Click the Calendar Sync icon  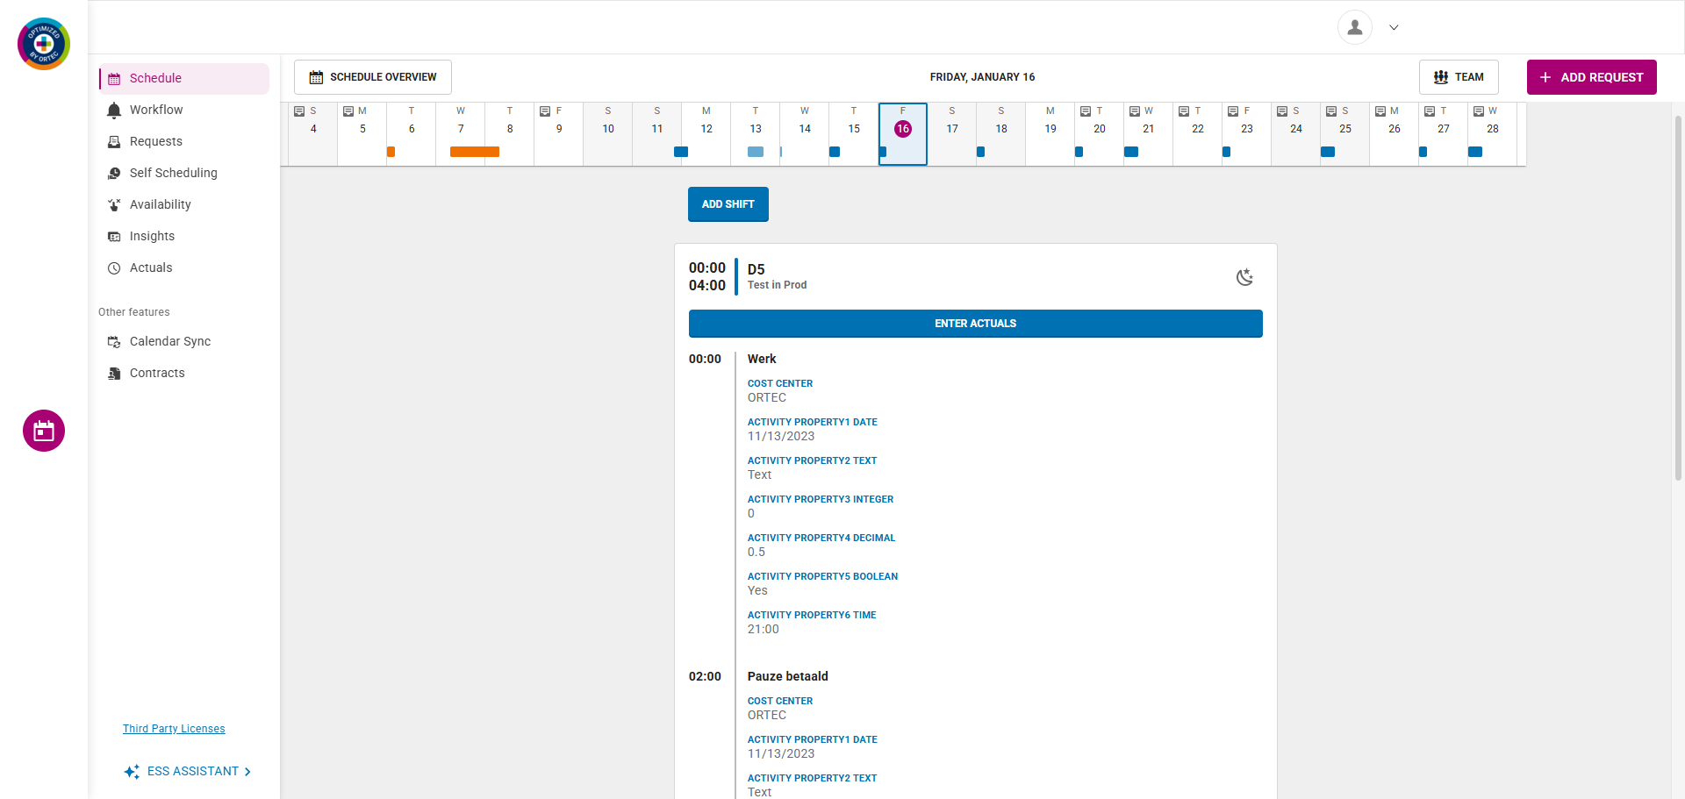[x=114, y=342]
